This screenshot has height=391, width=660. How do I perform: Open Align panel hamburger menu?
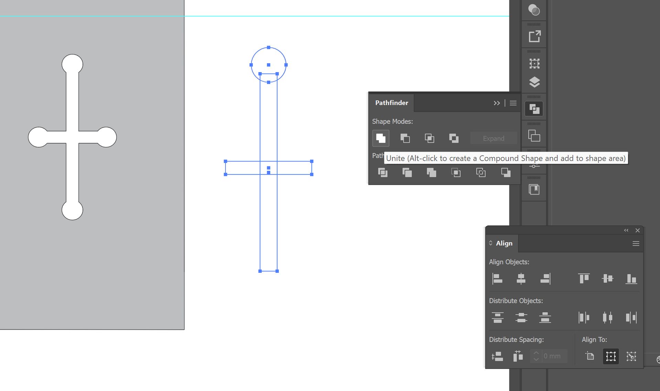coord(636,244)
